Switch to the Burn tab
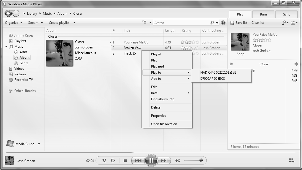Image resolution: width=302 pixels, height=170 pixels. tap(263, 14)
